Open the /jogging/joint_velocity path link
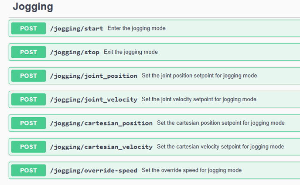 (x=93, y=99)
